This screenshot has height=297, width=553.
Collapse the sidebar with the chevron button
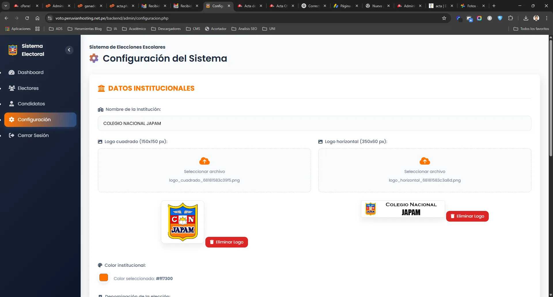[69, 50]
